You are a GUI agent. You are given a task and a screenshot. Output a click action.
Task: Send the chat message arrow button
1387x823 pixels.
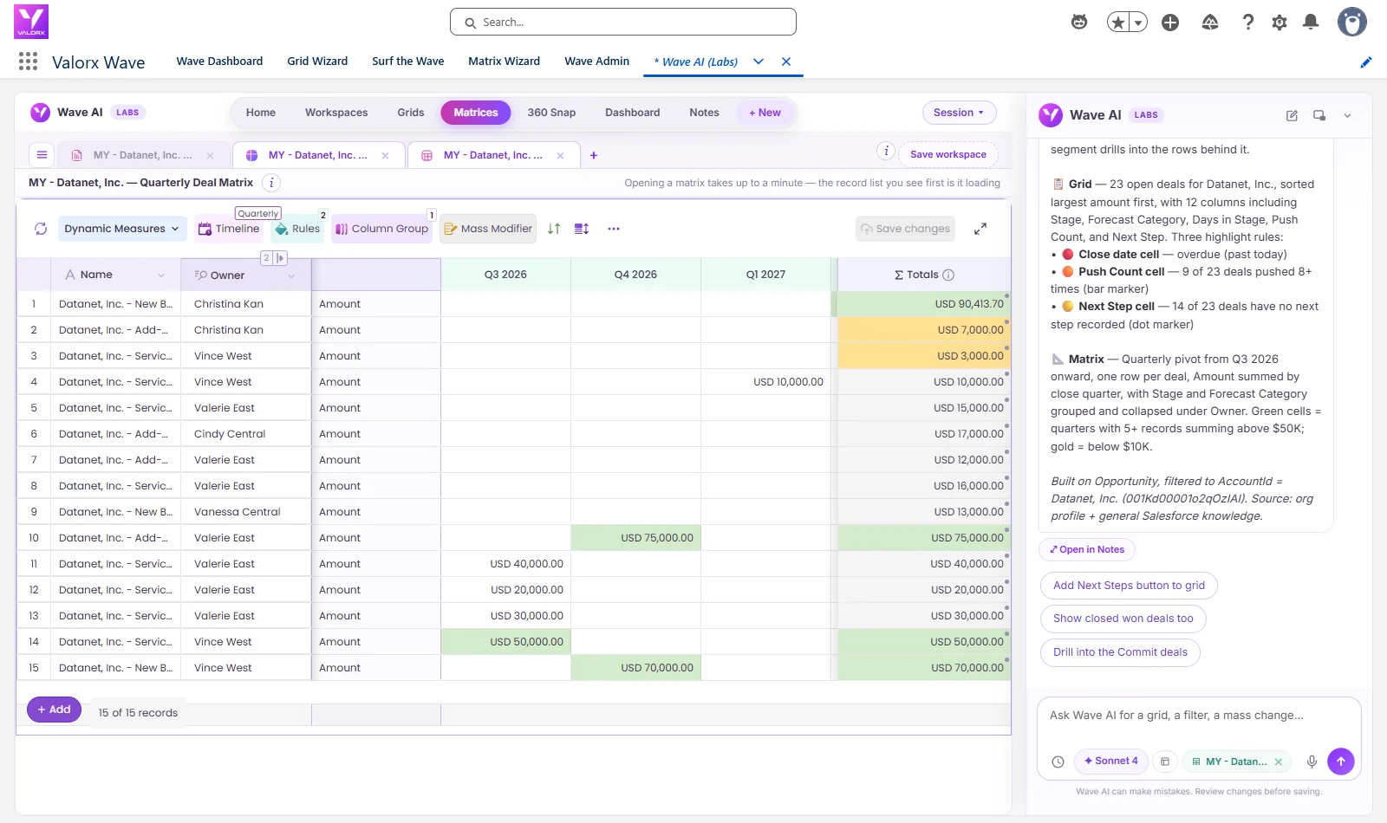click(x=1341, y=761)
